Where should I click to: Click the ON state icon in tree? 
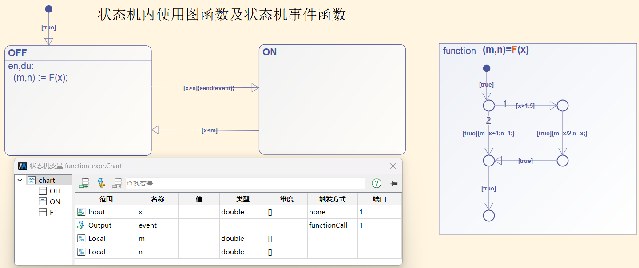(43, 201)
